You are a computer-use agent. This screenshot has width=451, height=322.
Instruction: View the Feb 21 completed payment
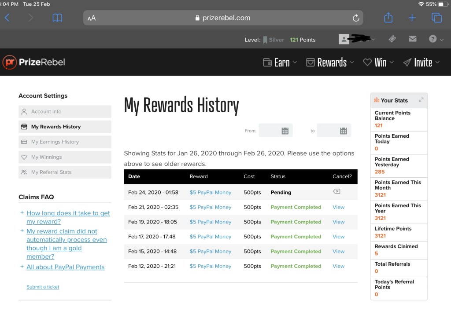pyautogui.click(x=338, y=207)
